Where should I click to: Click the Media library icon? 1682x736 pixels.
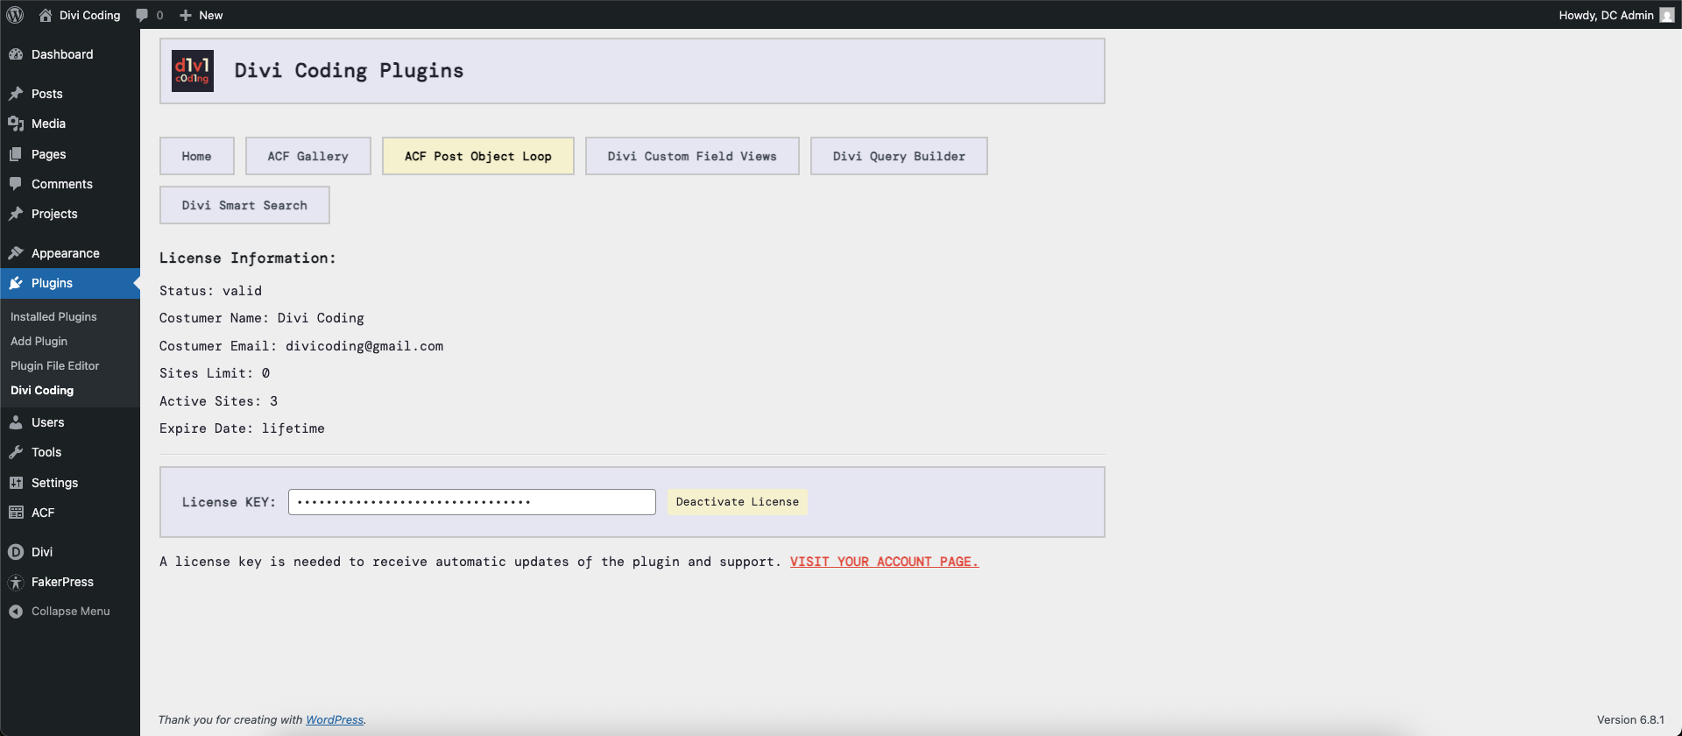pos(16,124)
